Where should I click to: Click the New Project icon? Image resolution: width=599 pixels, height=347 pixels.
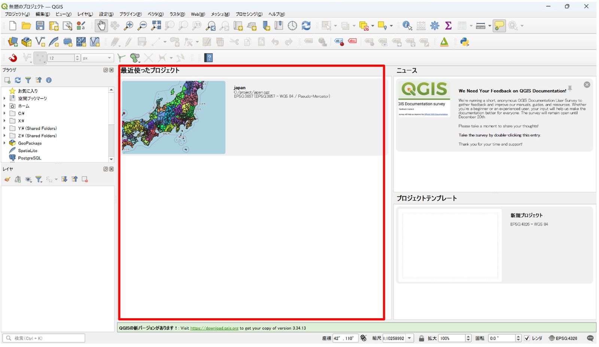13,25
